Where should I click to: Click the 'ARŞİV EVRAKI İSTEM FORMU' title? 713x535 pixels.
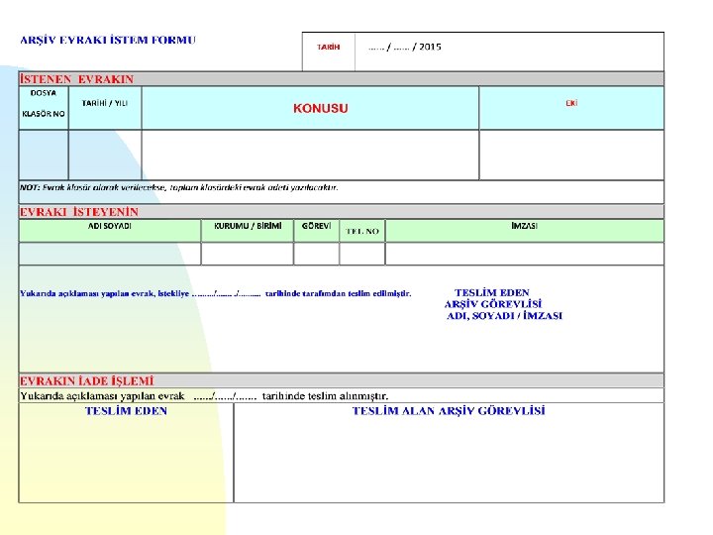[108, 40]
